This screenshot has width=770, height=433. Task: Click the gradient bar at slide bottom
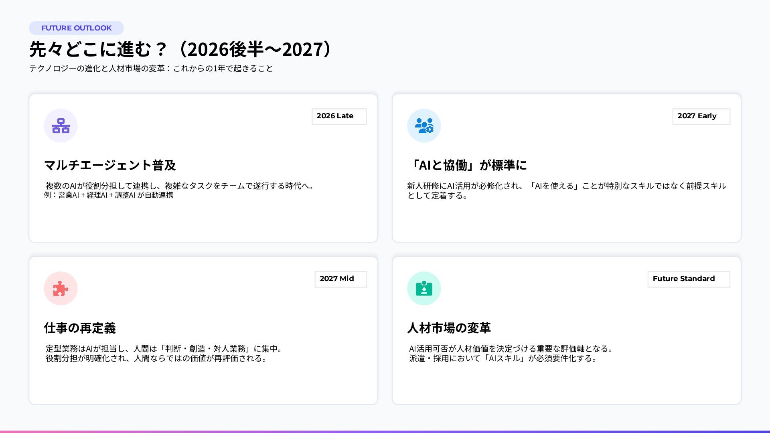pyautogui.click(x=385, y=431)
